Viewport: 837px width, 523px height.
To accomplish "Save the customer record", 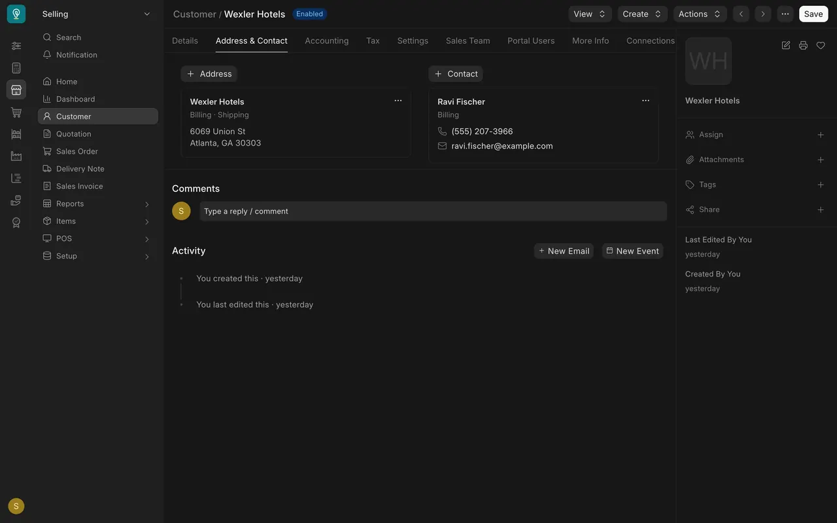I will [x=813, y=14].
